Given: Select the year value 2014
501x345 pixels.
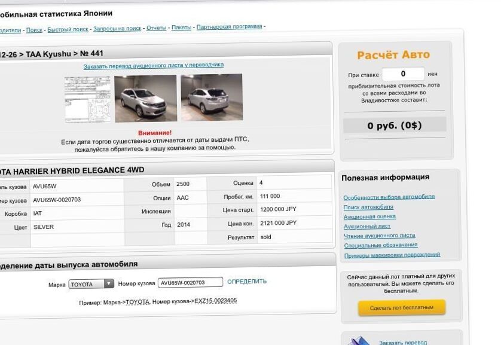Looking at the screenshot, I should coord(184,225).
